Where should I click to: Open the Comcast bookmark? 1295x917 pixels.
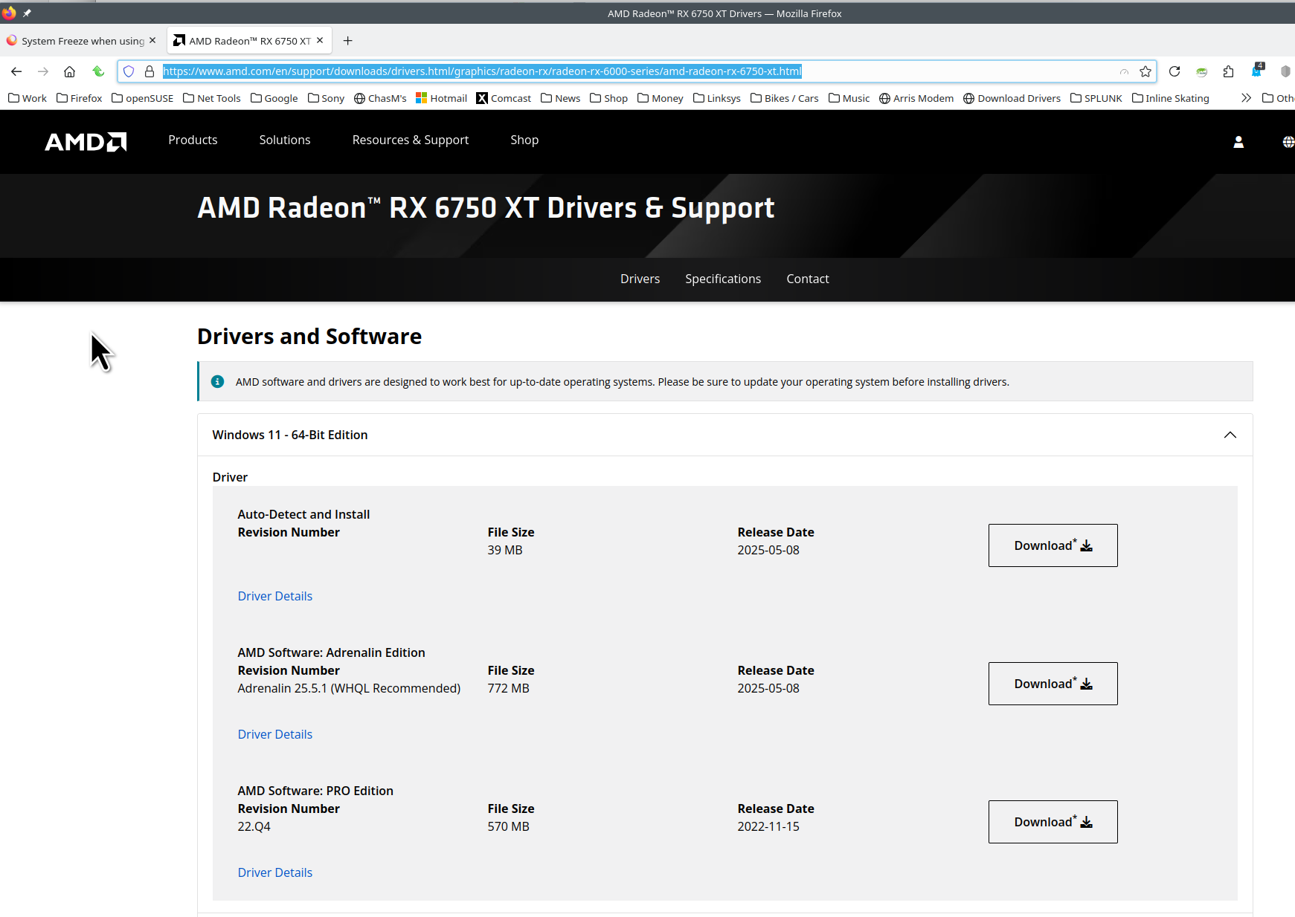504,98
